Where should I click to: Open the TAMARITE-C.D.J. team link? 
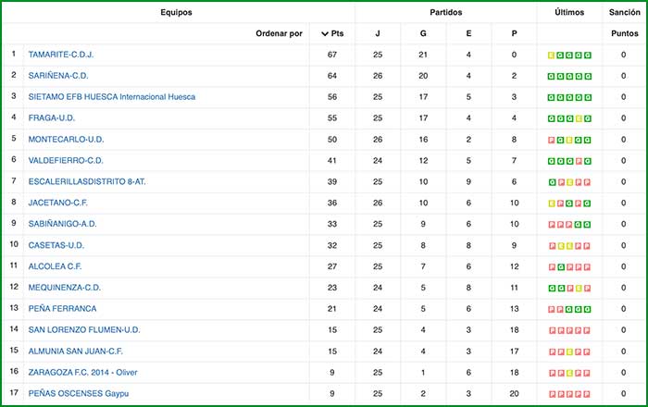pos(61,55)
